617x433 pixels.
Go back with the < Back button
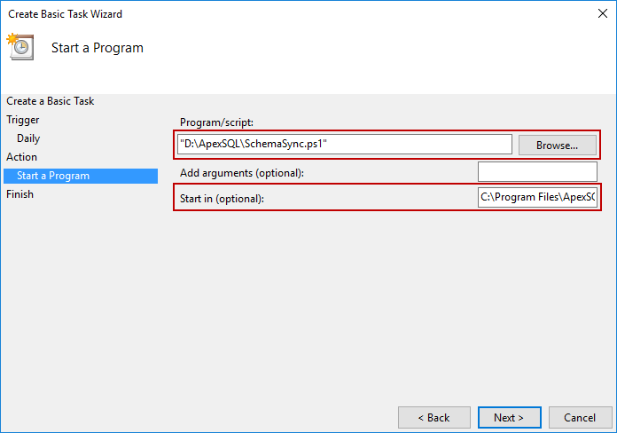pos(433,417)
